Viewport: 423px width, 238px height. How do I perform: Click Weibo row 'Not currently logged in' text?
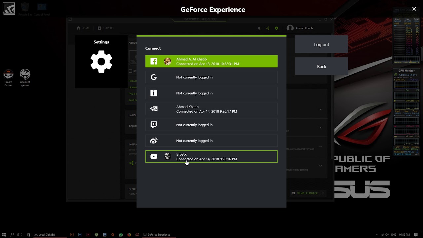tap(194, 141)
